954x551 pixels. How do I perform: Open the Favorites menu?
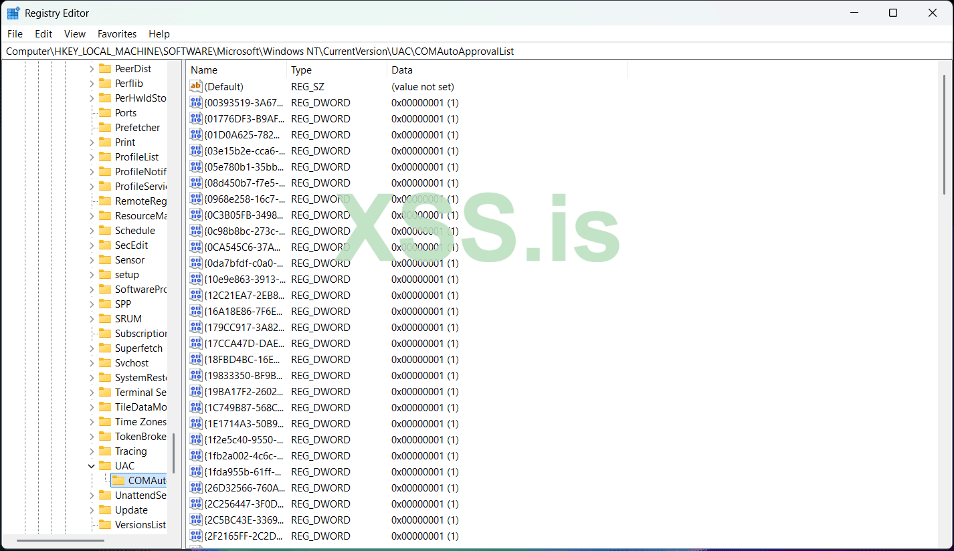point(116,33)
